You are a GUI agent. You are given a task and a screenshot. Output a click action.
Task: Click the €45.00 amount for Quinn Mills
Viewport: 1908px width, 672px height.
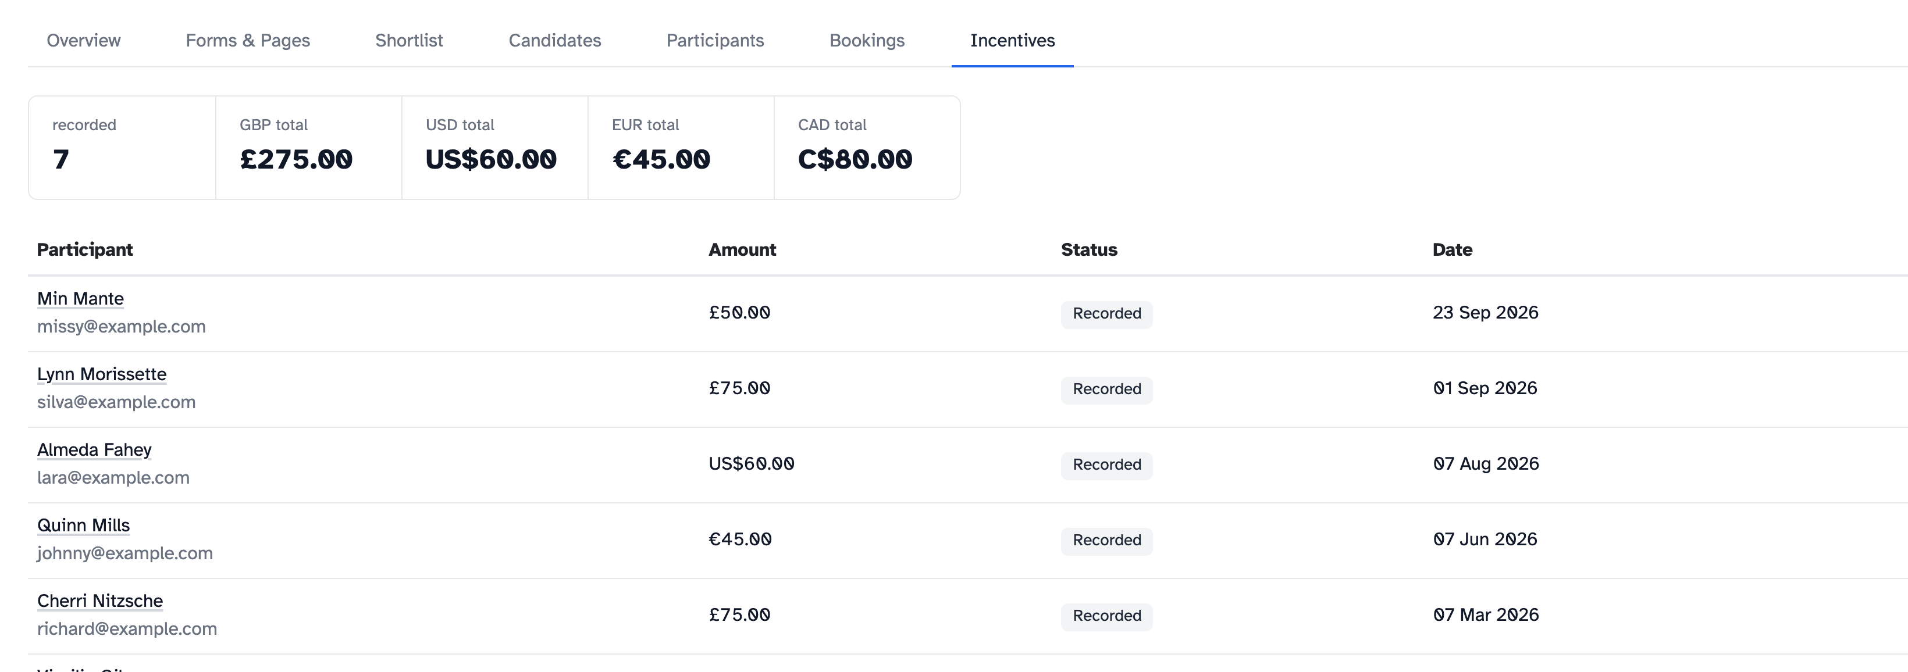pos(740,539)
